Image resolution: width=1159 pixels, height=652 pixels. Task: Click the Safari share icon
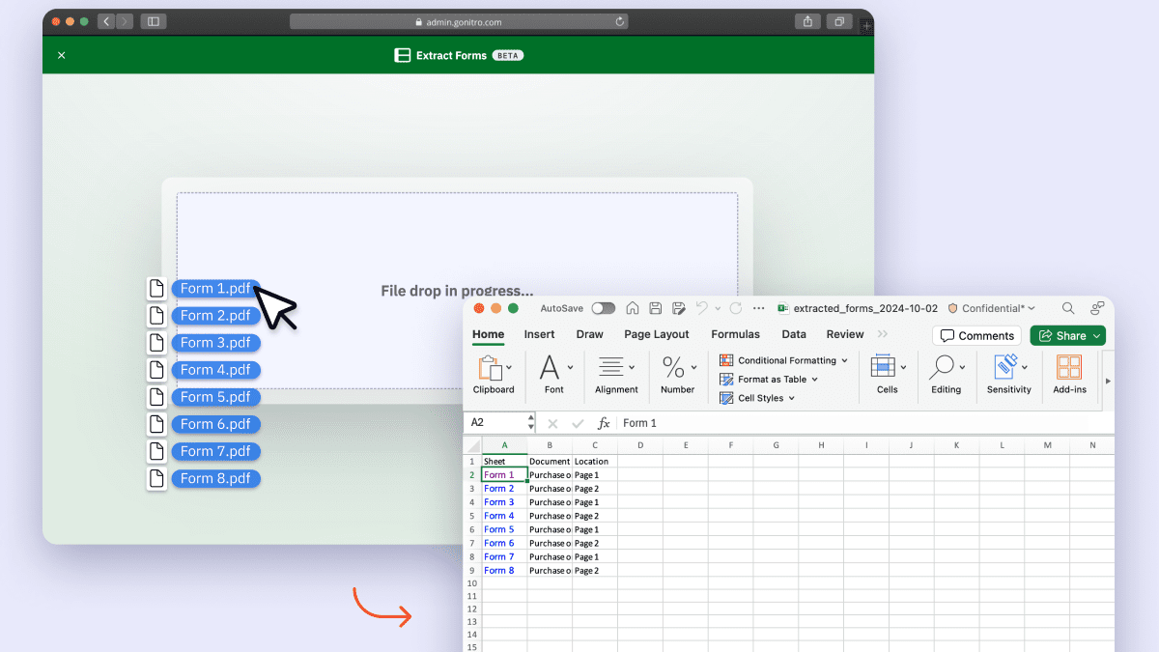[x=806, y=21]
